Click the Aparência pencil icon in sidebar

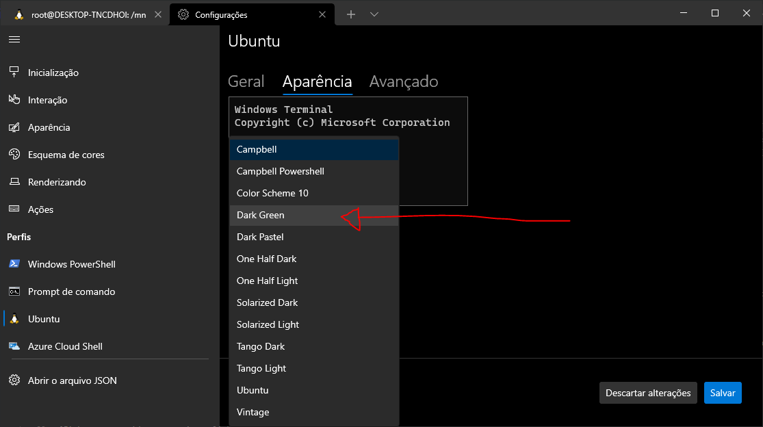pyautogui.click(x=14, y=127)
